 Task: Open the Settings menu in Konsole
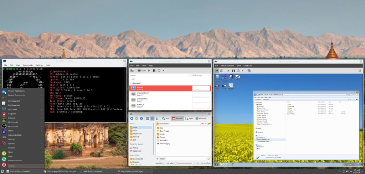[x=40, y=65]
